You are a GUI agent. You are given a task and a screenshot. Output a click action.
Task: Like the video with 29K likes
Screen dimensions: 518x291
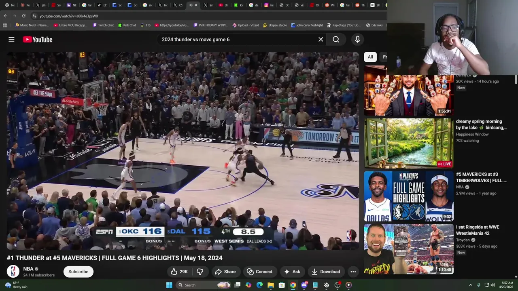pos(178,272)
